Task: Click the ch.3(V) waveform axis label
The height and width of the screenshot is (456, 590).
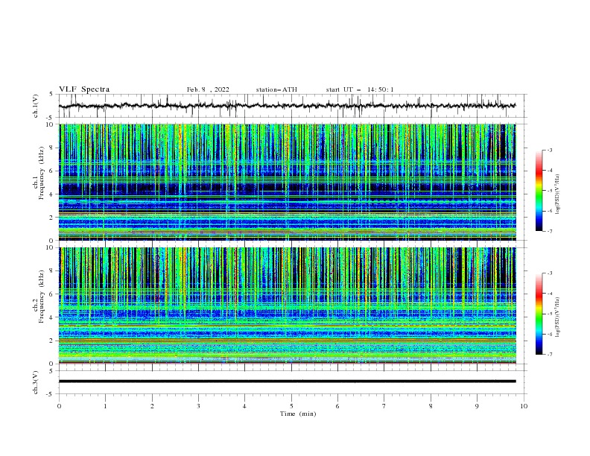Action: [x=36, y=382]
